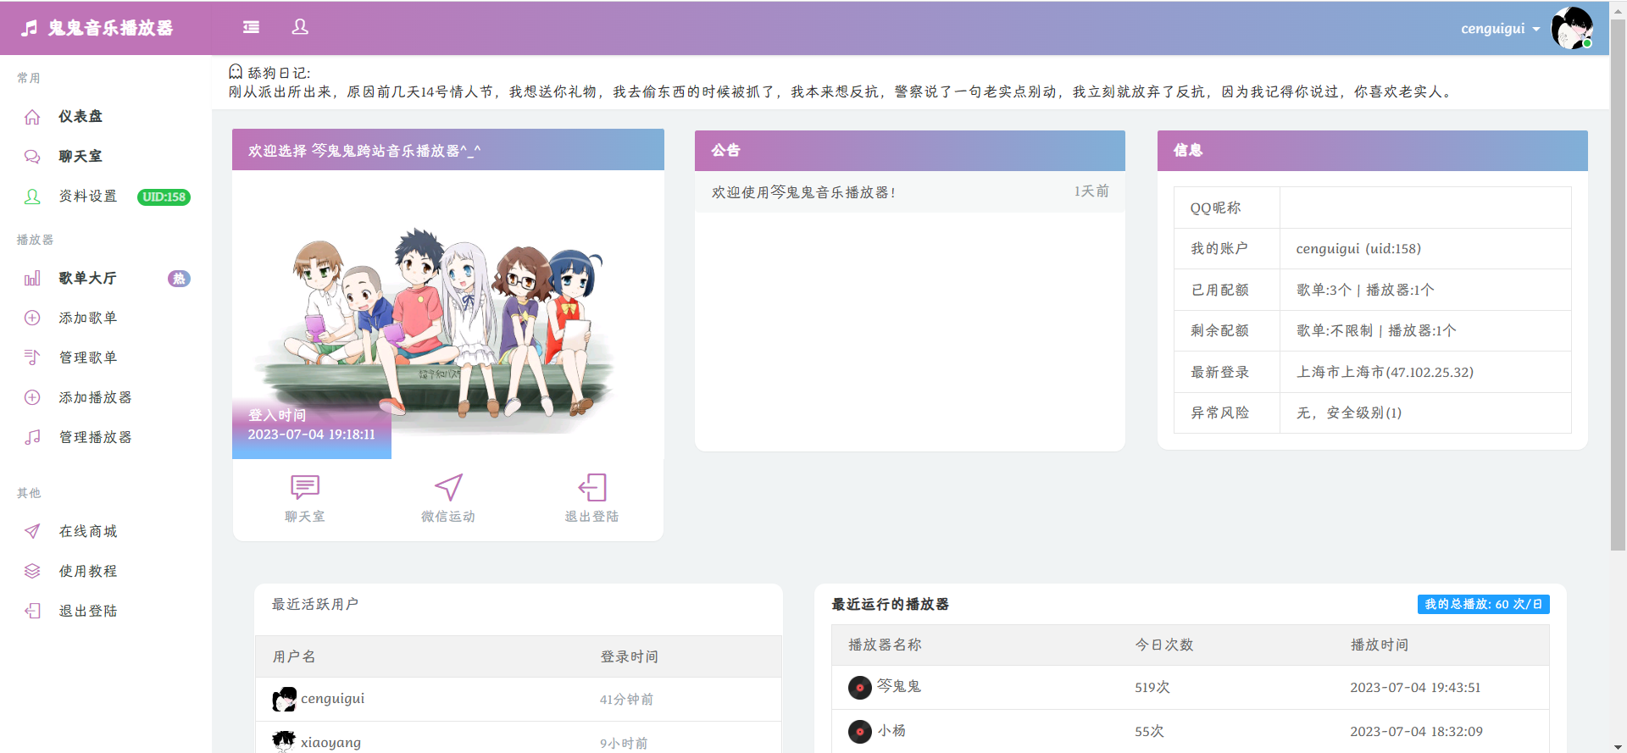Image resolution: width=1627 pixels, height=753 pixels.
Task: Click 微信运动 paper plane button
Action: [448, 497]
